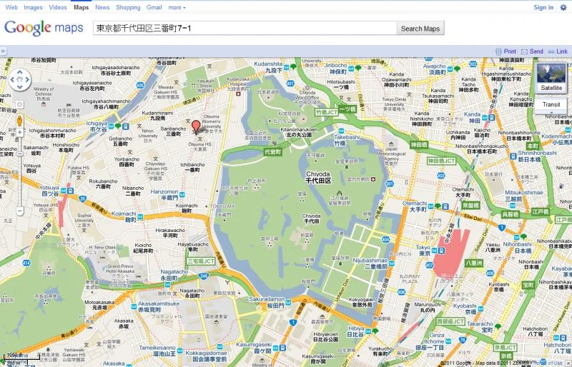Image resolution: width=572 pixels, height=367 pixels.
Task: Click the route 246 shield
Action: [x=204, y=276]
